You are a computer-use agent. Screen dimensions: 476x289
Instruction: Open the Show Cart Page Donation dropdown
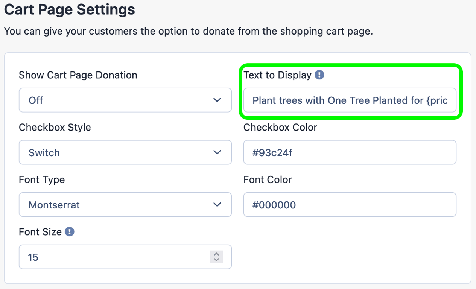[125, 100]
